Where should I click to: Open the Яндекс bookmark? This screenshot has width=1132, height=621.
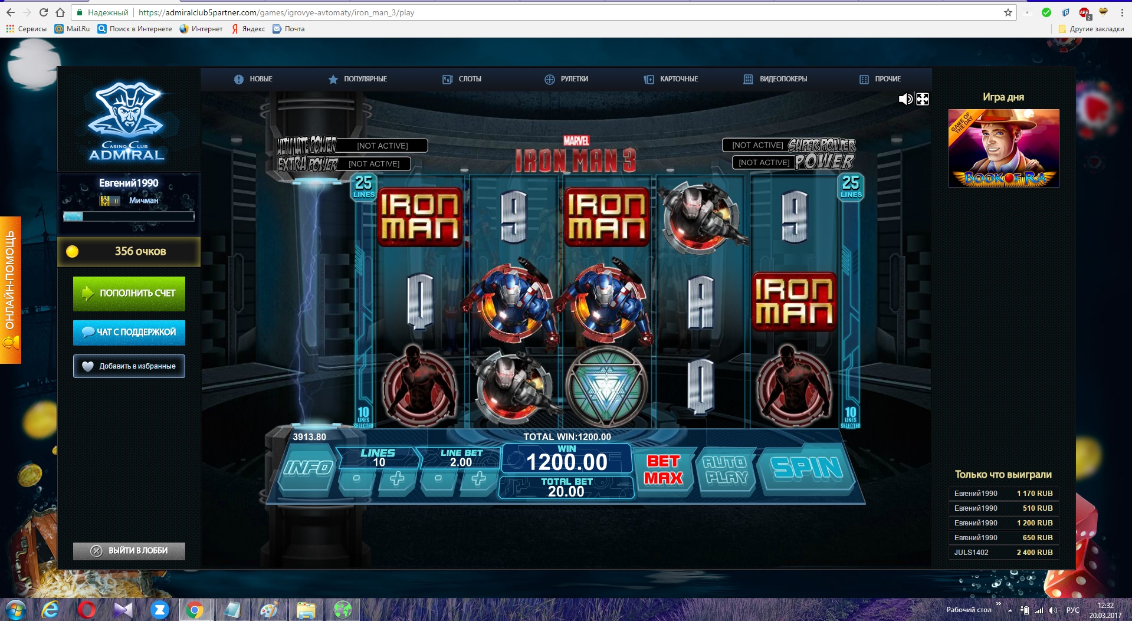coord(248,29)
